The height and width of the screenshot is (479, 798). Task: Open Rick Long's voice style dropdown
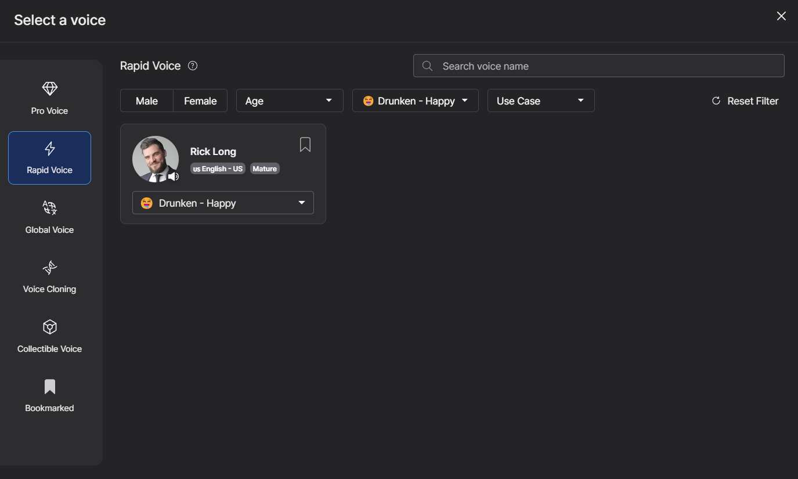click(223, 203)
